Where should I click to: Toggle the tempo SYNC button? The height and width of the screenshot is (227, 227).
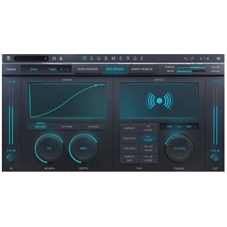click(x=34, y=70)
